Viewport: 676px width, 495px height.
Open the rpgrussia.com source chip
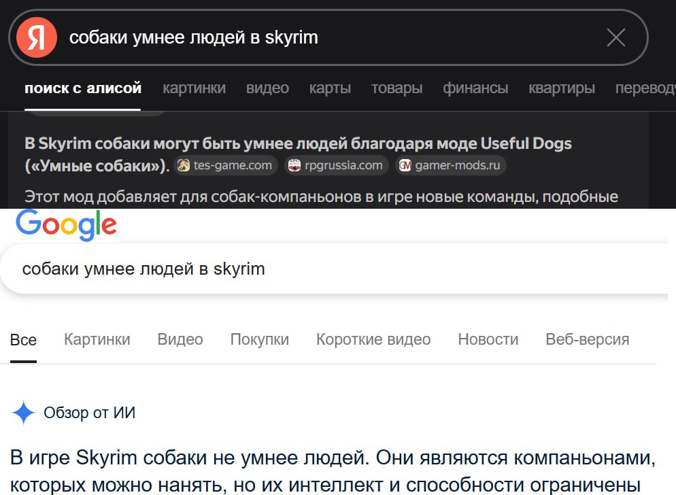point(336,165)
